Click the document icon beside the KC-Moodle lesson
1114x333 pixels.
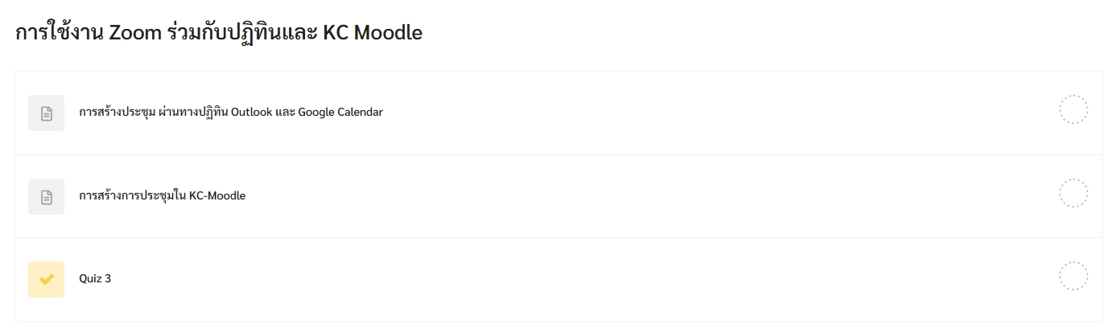[46, 196]
